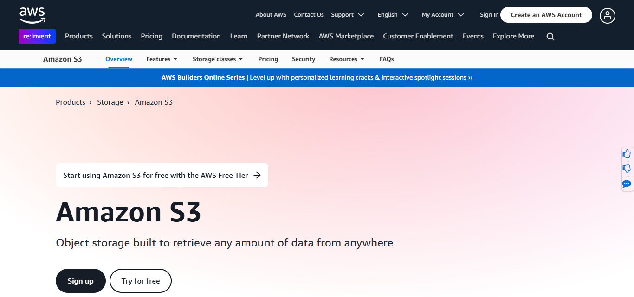The image size is (634, 297).
Task: Go to Pricing in main navigation
Action: 152,36
